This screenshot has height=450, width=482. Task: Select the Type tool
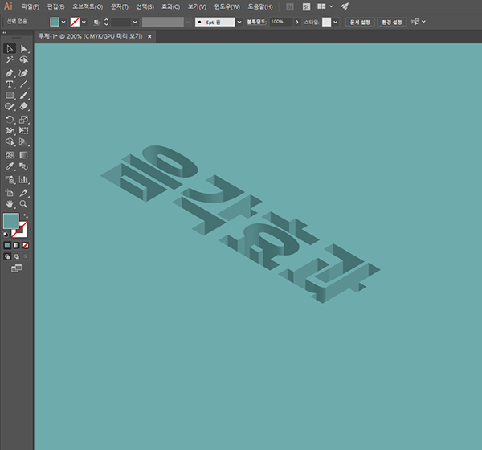point(9,84)
